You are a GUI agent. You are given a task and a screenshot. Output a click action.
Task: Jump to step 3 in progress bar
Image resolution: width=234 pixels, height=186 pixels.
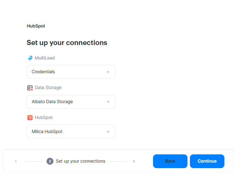pyautogui.click(x=134, y=161)
